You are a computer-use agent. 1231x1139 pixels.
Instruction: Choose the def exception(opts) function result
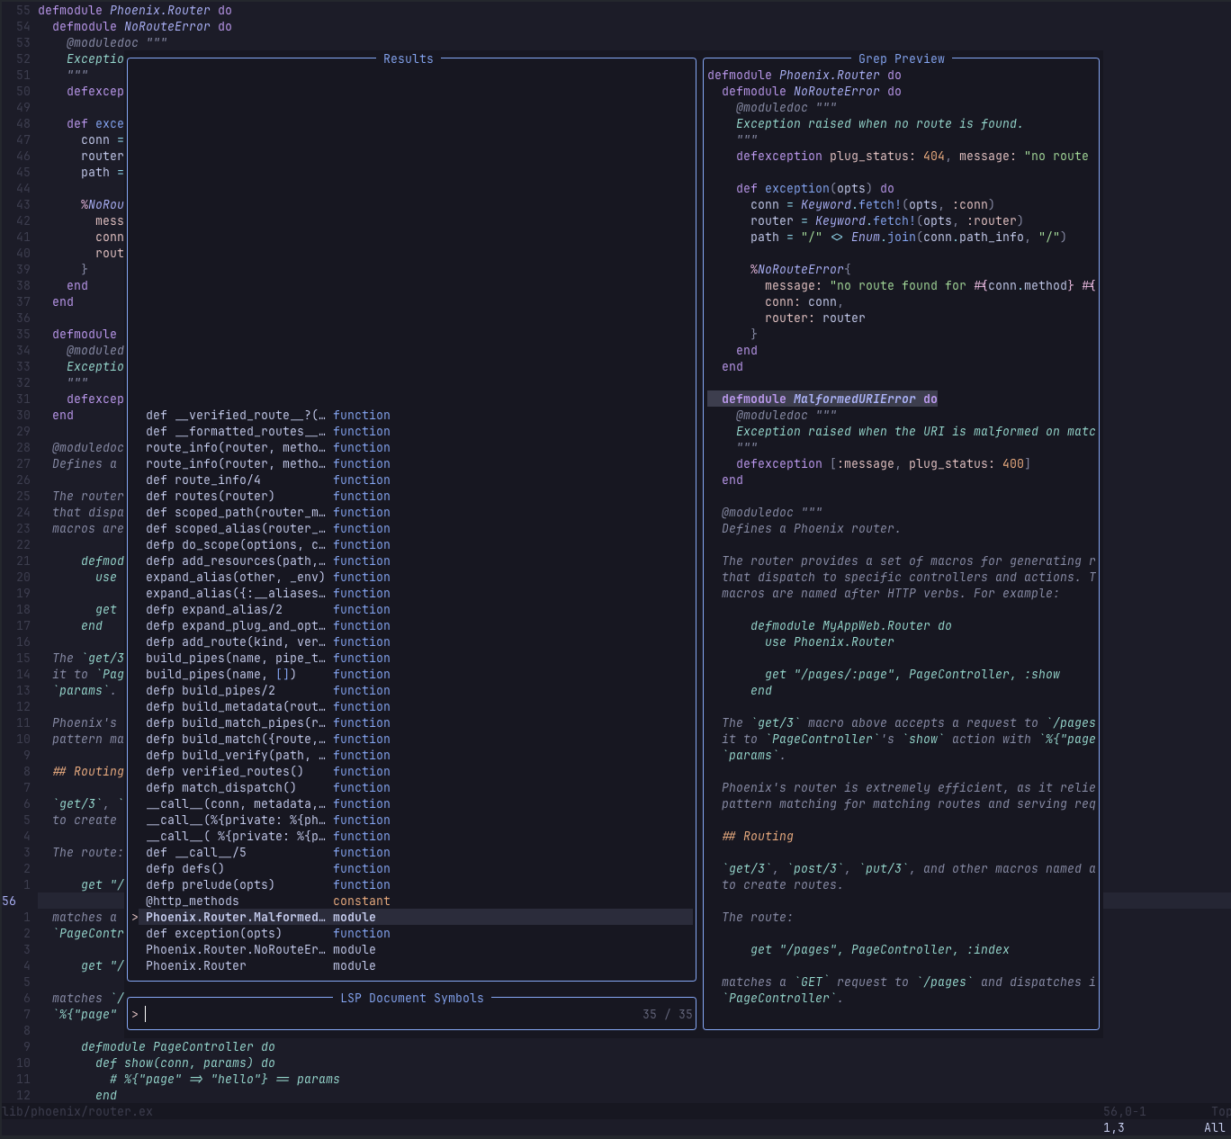pyautogui.click(x=213, y=933)
